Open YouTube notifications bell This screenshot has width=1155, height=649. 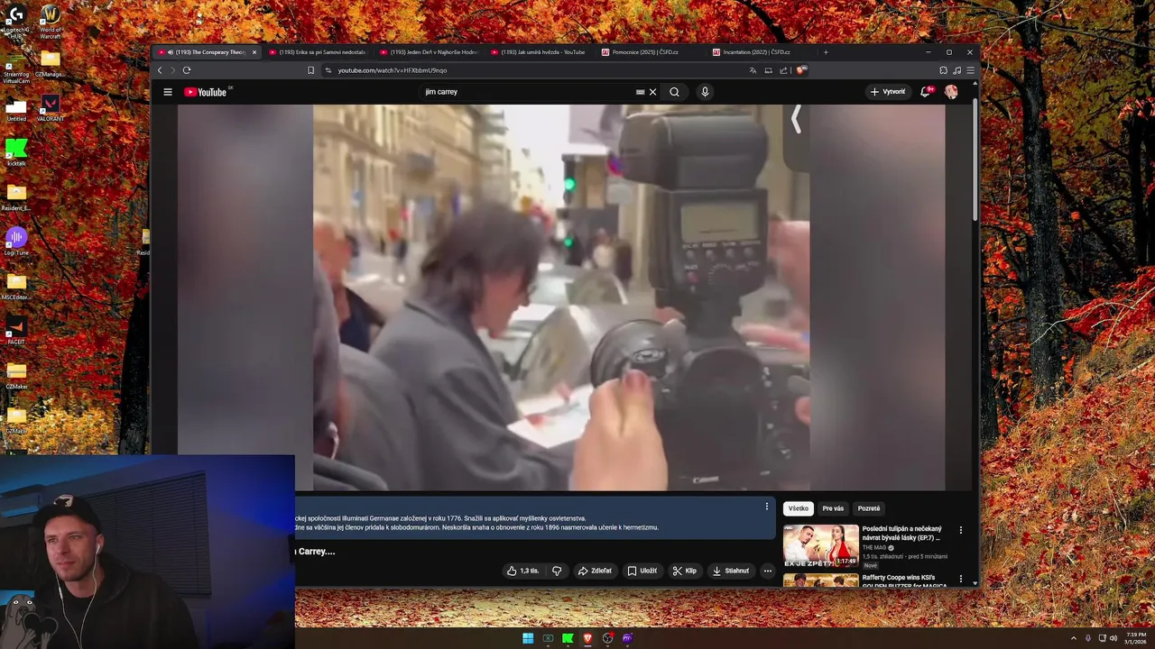tap(927, 91)
